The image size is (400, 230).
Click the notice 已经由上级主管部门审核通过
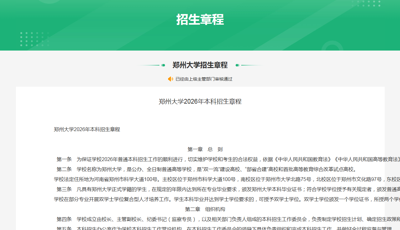[x=204, y=79]
